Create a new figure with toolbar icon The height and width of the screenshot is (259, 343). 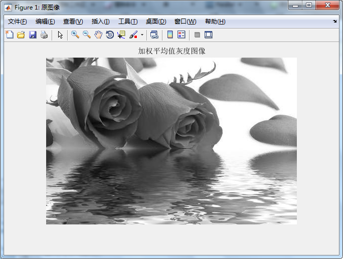point(10,35)
